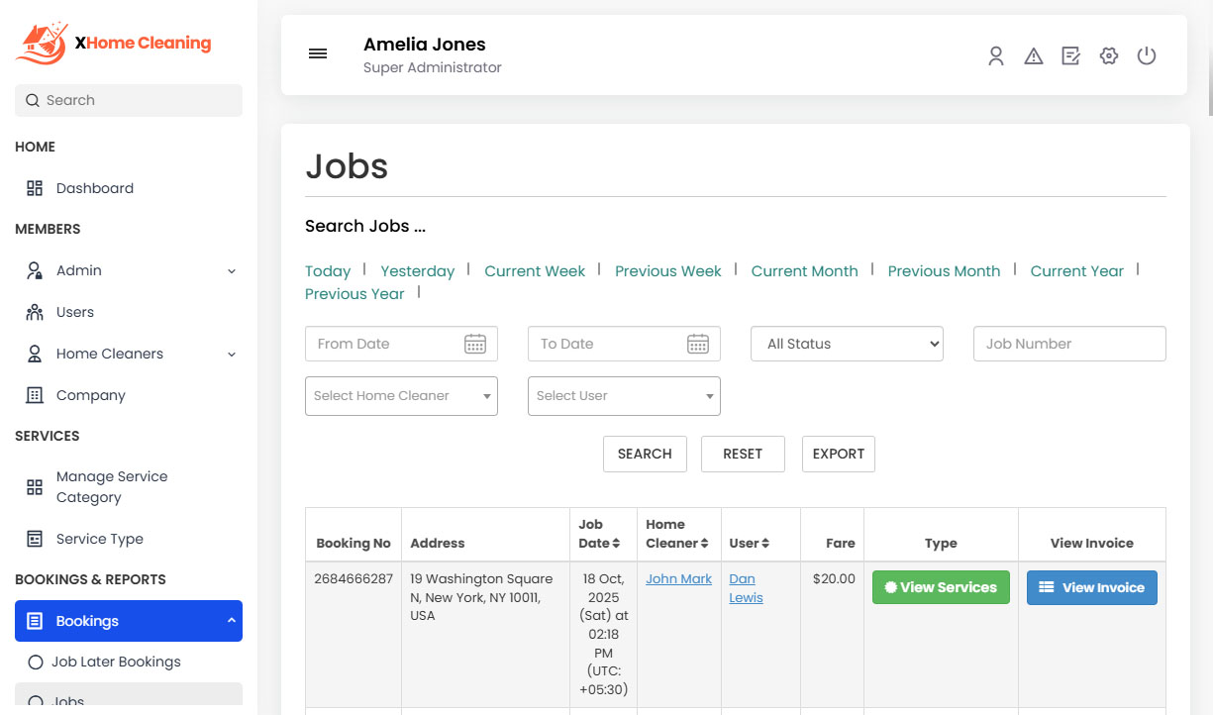
Task: Click the settings gear icon
Action: (x=1108, y=56)
